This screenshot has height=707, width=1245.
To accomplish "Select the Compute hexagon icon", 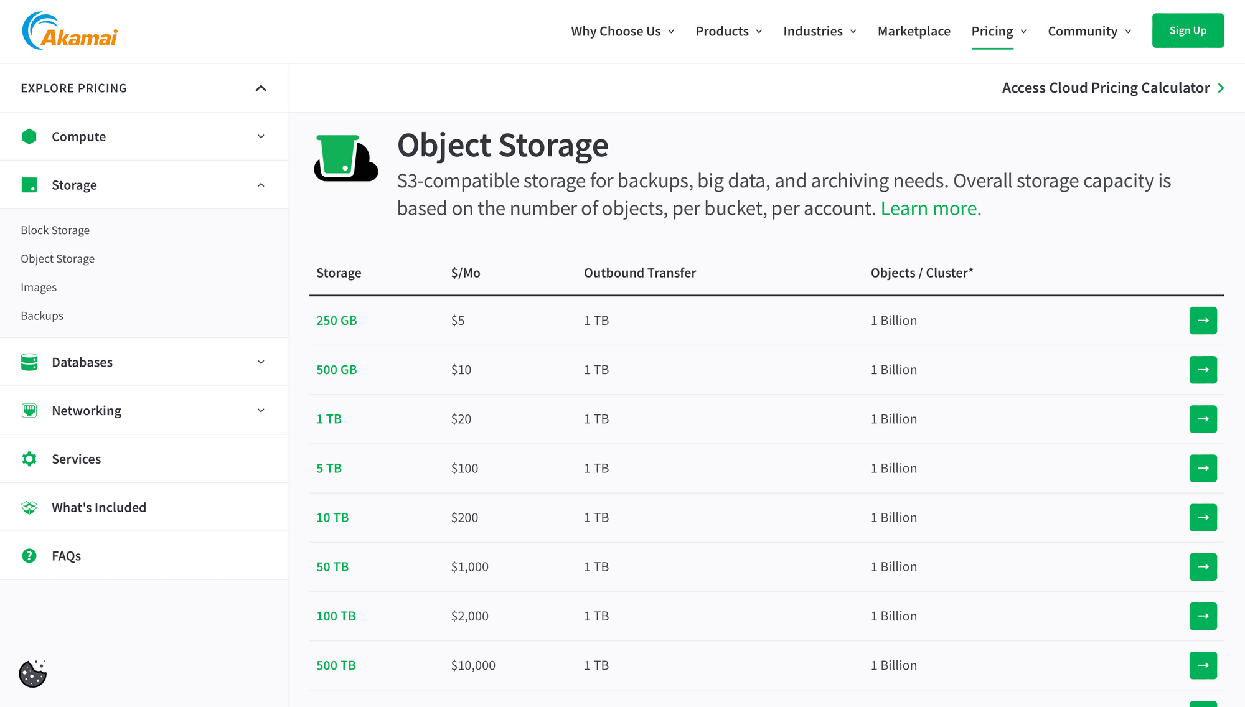I will [29, 136].
